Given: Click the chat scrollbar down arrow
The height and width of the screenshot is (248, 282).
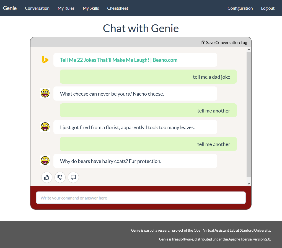Looking at the screenshot, I should (x=249, y=184).
